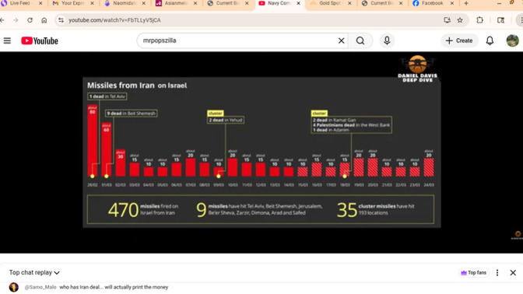Image resolution: width=523 pixels, height=294 pixels.
Task: Click the @Samo_Malo chat username
Action: coord(40,287)
